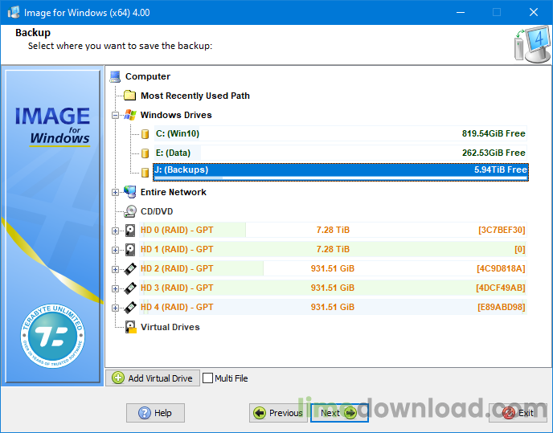Expand the HD 4 (RAID) - GPT node
Image resolution: width=553 pixels, height=433 pixels.
(x=116, y=308)
